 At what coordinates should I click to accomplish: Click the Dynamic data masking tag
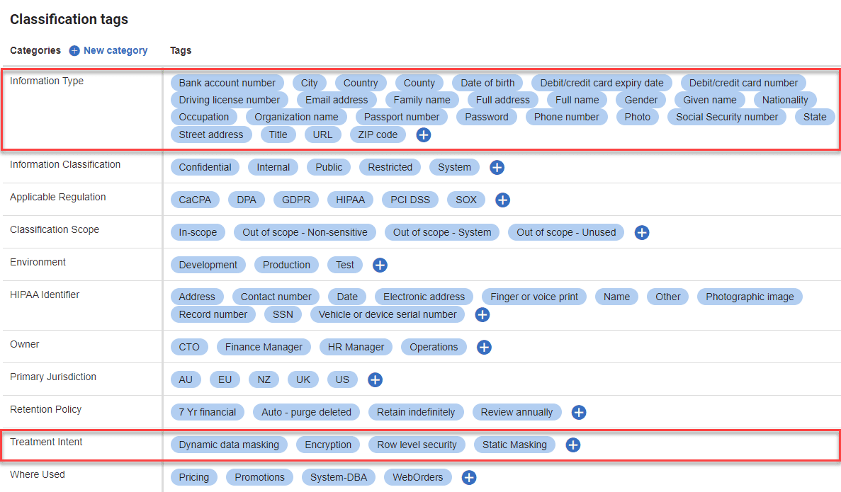click(x=229, y=445)
